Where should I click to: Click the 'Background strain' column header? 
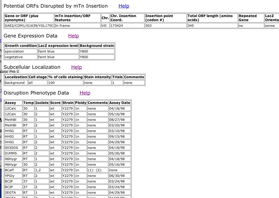[x=96, y=46]
